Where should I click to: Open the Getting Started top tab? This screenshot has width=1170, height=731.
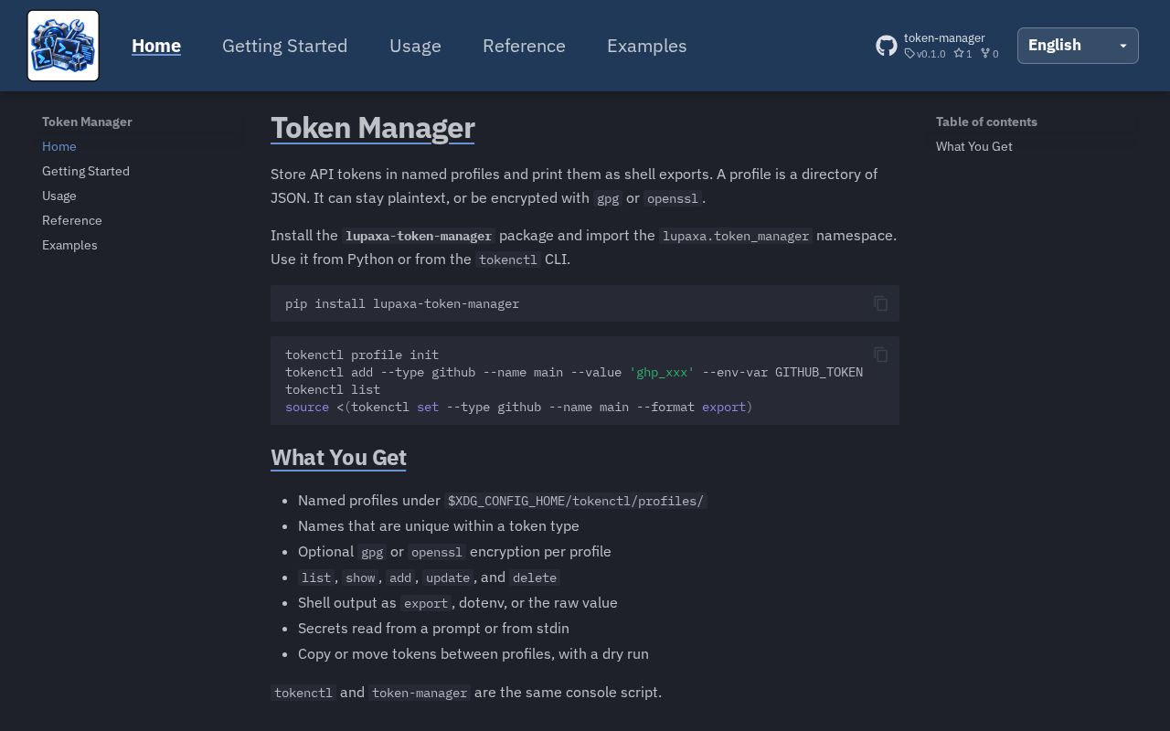[284, 46]
